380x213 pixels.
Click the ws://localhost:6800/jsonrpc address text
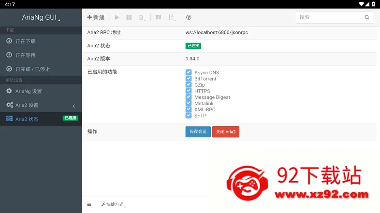point(217,32)
